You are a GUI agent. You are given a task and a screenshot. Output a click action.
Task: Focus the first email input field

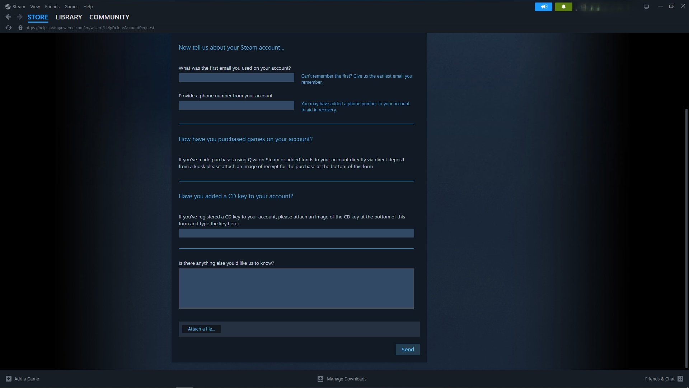(236, 78)
